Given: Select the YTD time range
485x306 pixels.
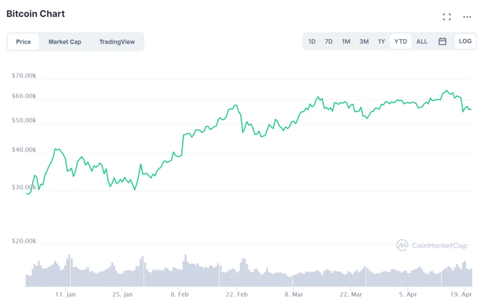Looking at the screenshot, I should coord(401,42).
